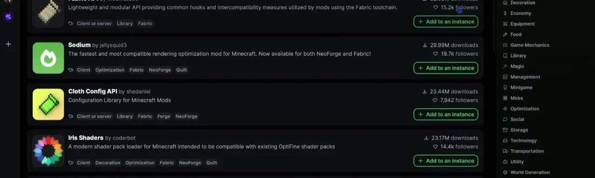Image resolution: width=595 pixels, height=178 pixels.
Task: Open the Sodium mod title link
Action: 79,45
